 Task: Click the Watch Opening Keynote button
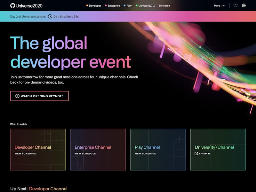point(39,96)
